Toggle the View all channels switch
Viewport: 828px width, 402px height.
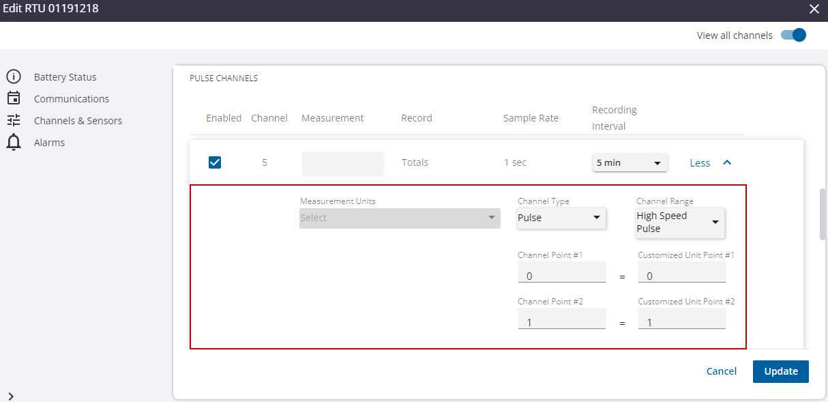[793, 34]
